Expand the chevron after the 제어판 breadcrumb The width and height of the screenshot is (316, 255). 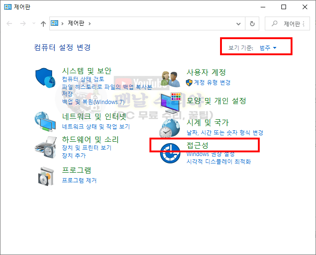pyautogui.click(x=89, y=24)
